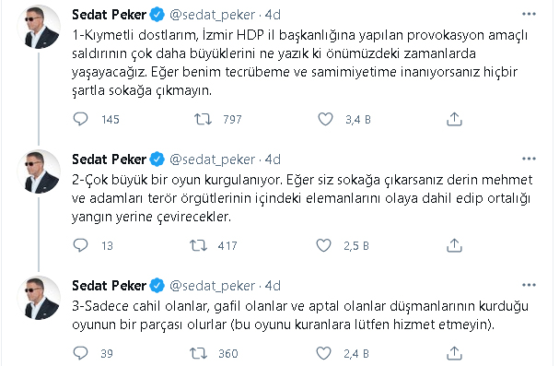Like the third tweet with 2,4 B likes

324,353
